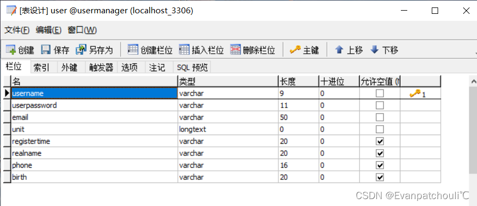Viewport: 477px width, 206px height.
Task: Click the table design icon in title bar
Action: point(11,11)
